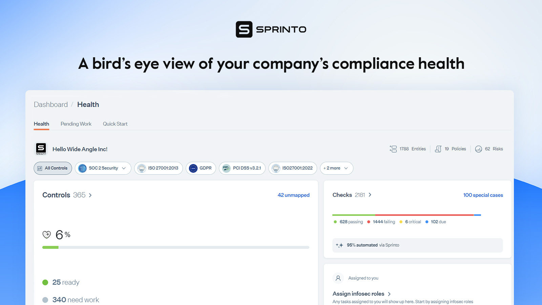Screen dimensions: 542x305
Task: Select the ISO27001:2022 framework chip
Action: tap(293, 168)
